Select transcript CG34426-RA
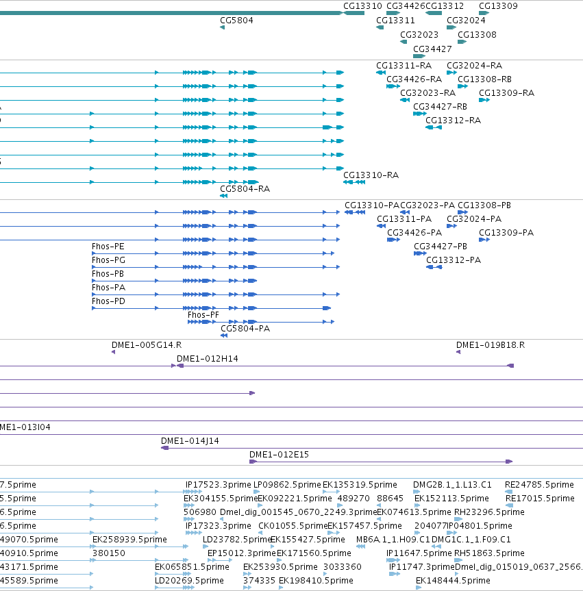583x591 pixels. pos(414,79)
